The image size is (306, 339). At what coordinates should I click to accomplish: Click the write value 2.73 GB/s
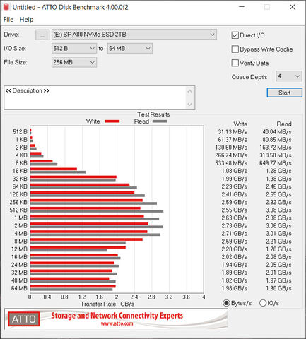click(234, 225)
